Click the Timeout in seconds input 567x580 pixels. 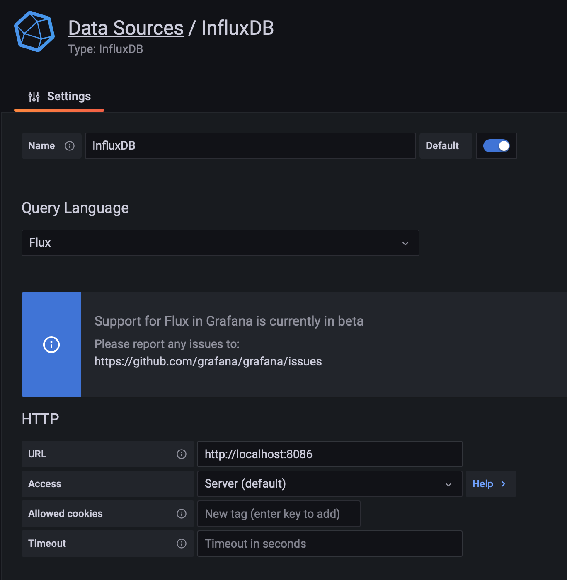click(x=330, y=544)
